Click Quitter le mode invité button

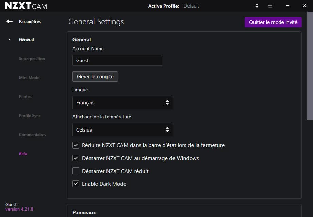click(273, 22)
